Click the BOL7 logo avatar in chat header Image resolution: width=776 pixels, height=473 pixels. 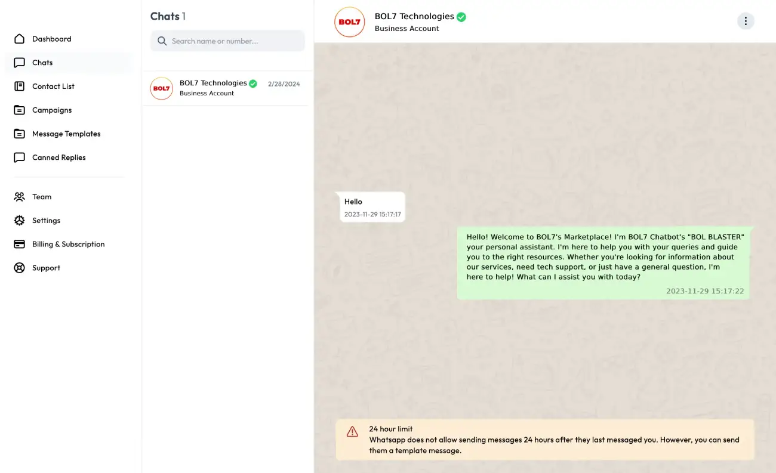[349, 22]
